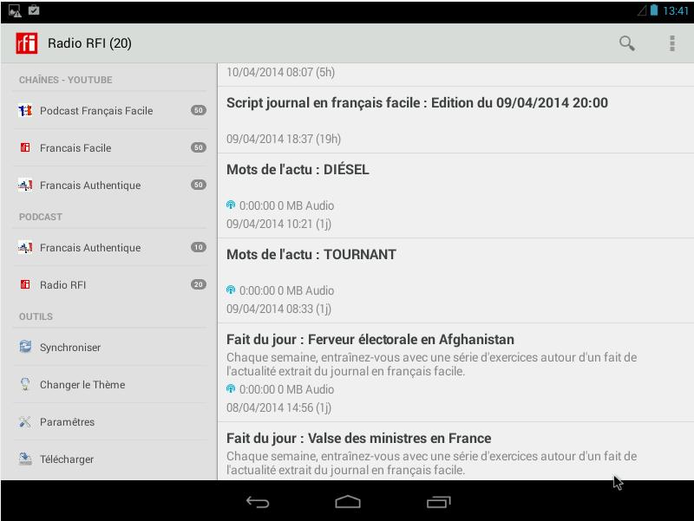The width and height of the screenshot is (694, 521).
Task: Click the Paramètres tools icon
Action: pyautogui.click(x=25, y=421)
